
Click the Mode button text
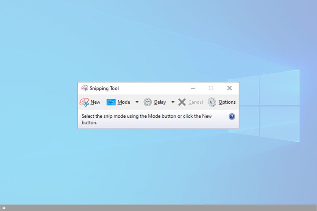click(x=124, y=102)
